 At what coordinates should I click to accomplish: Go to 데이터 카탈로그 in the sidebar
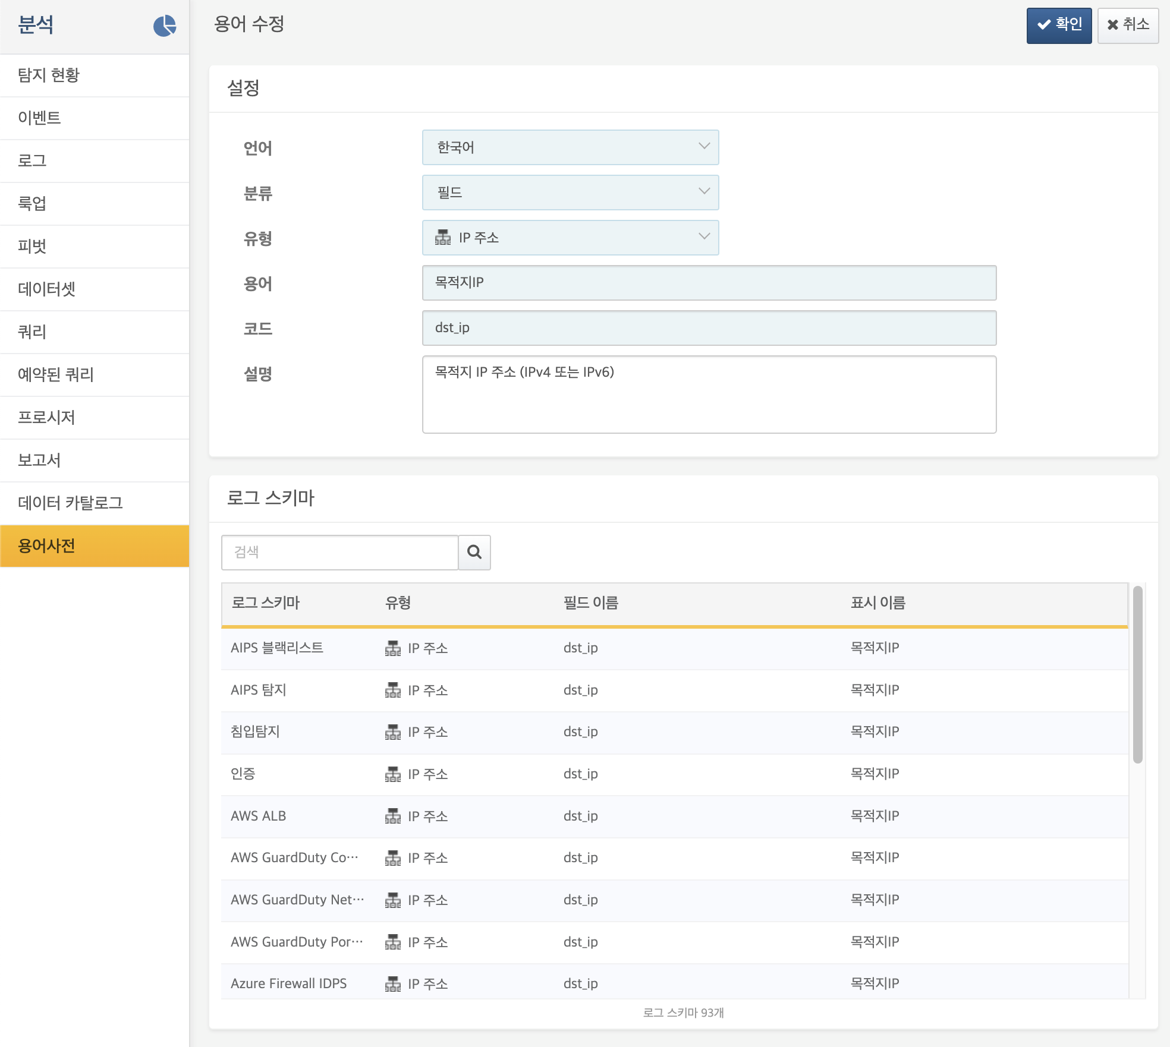coord(95,503)
